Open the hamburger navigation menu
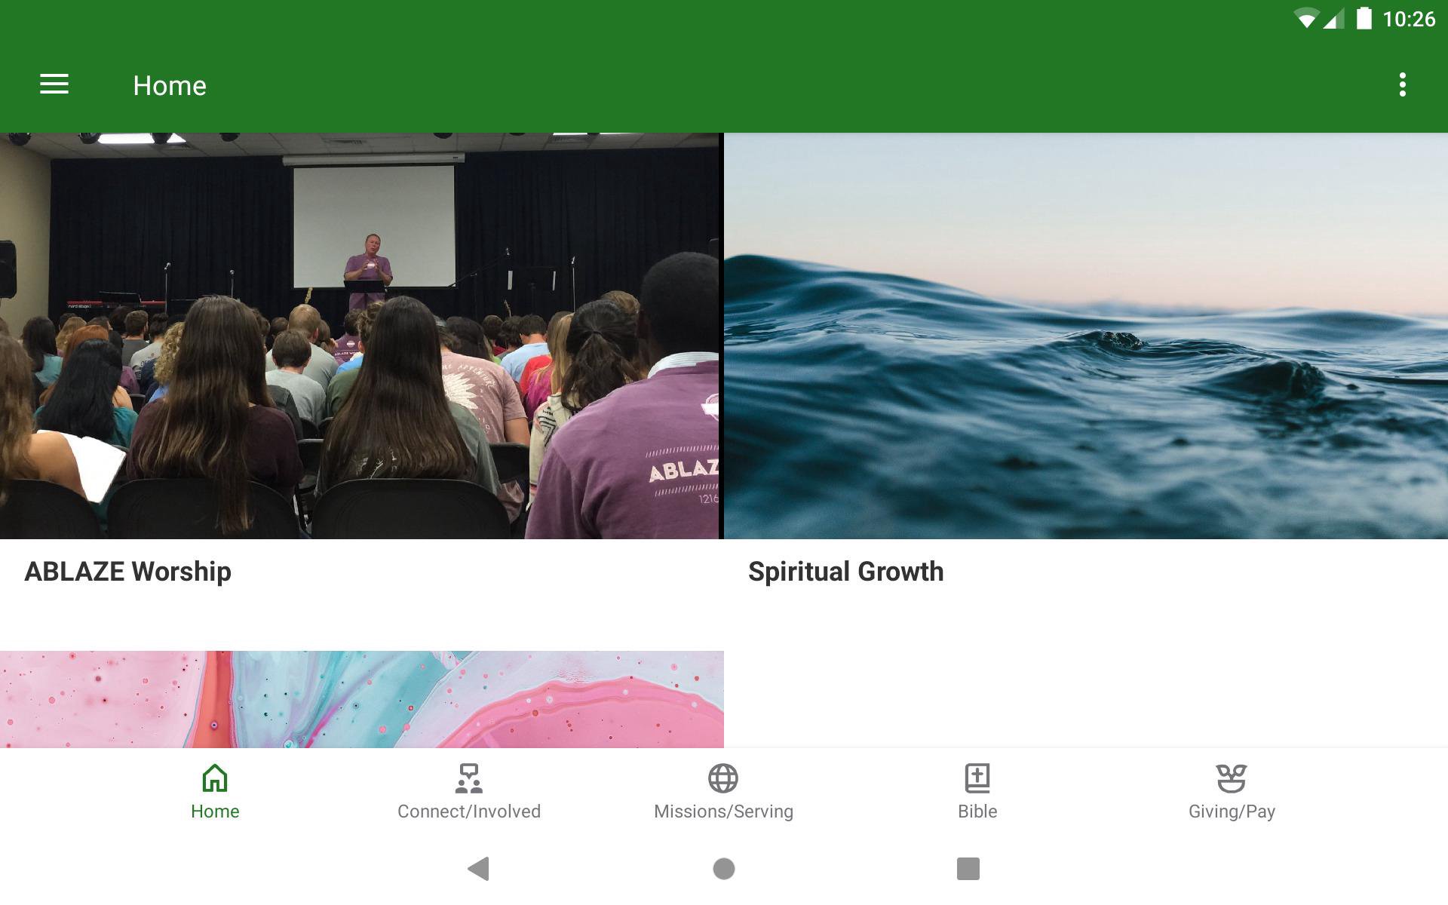Image resolution: width=1448 pixels, height=905 pixels. tap(54, 84)
